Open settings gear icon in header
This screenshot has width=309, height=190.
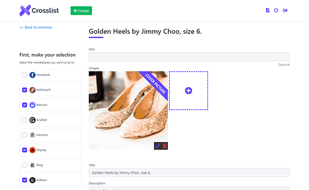pyautogui.click(x=276, y=10)
